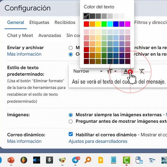Select Preguntar antes de mostrar imágenes externas
This screenshot has width=167, height=167.
tap(71, 121)
